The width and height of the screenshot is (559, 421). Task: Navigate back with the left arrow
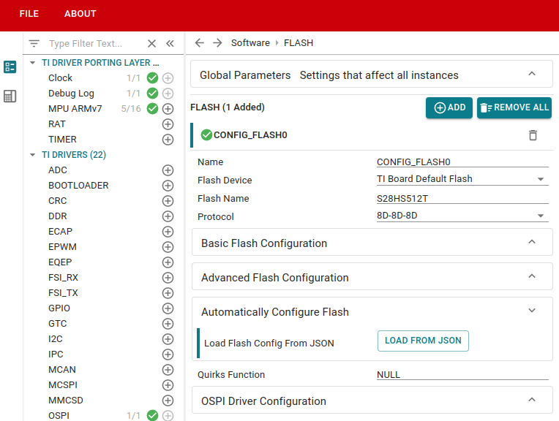pos(199,43)
